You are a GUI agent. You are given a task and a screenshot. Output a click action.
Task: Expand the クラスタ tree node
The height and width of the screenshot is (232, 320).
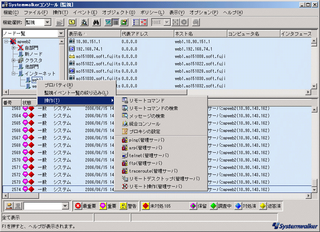(x=14, y=60)
